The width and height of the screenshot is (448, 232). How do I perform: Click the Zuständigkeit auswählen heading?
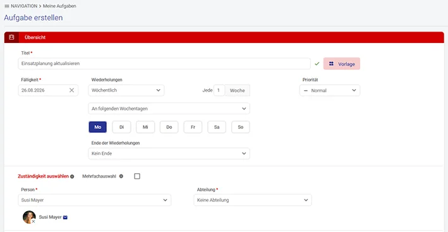pos(43,176)
